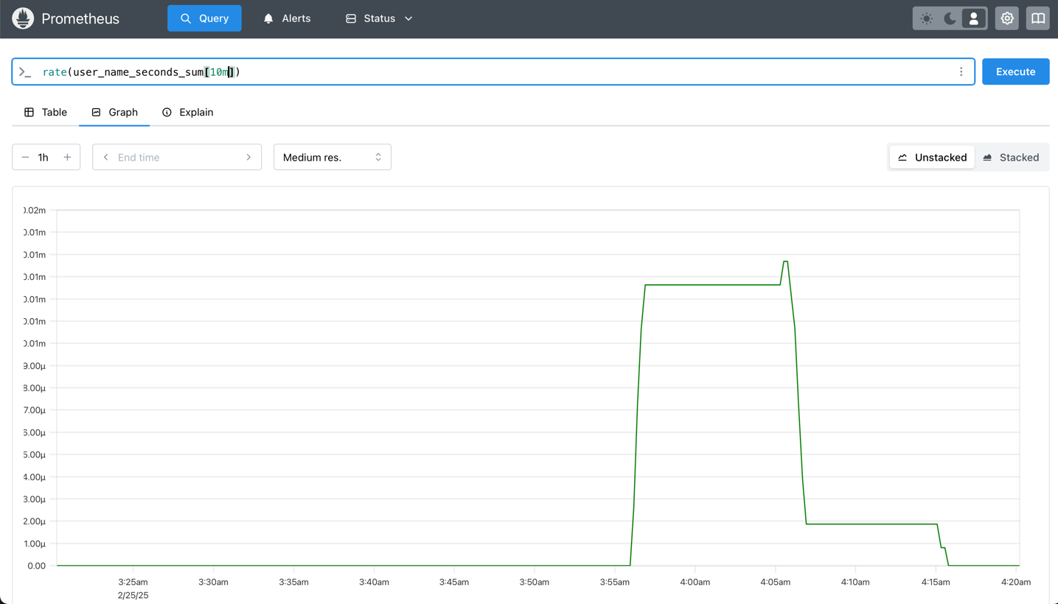The height and width of the screenshot is (604, 1058).
Task: Click the End time input field
Action: [177, 157]
